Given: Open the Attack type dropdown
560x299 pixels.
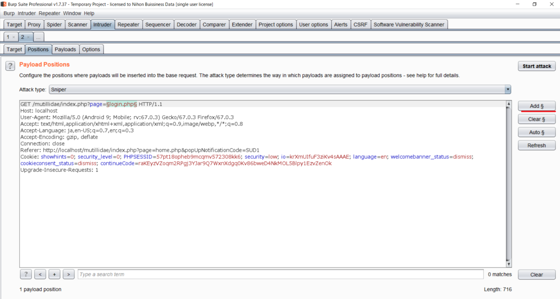Looking at the screenshot, I should [x=280, y=90].
